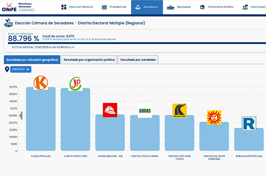Viewport: 266px width, 176px height.
Task: Select Resultado por ubicación geográfica tab
Action: click(32, 60)
